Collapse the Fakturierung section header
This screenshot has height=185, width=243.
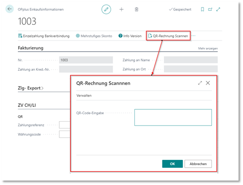pyautogui.click(x=31, y=48)
